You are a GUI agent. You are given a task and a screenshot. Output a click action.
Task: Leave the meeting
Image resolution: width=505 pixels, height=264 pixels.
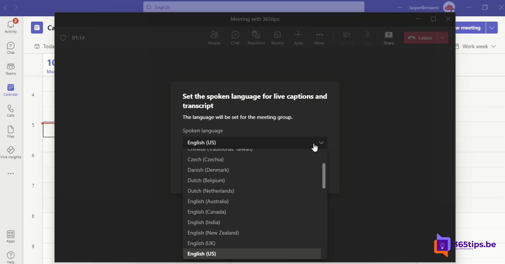420,38
